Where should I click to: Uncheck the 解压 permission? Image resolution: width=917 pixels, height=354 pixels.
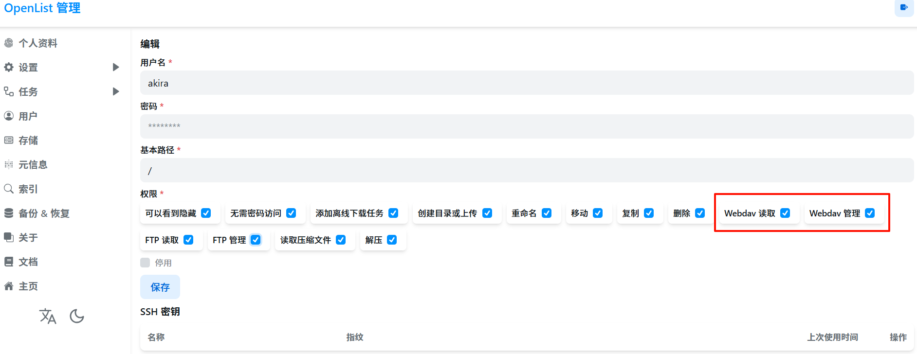392,240
